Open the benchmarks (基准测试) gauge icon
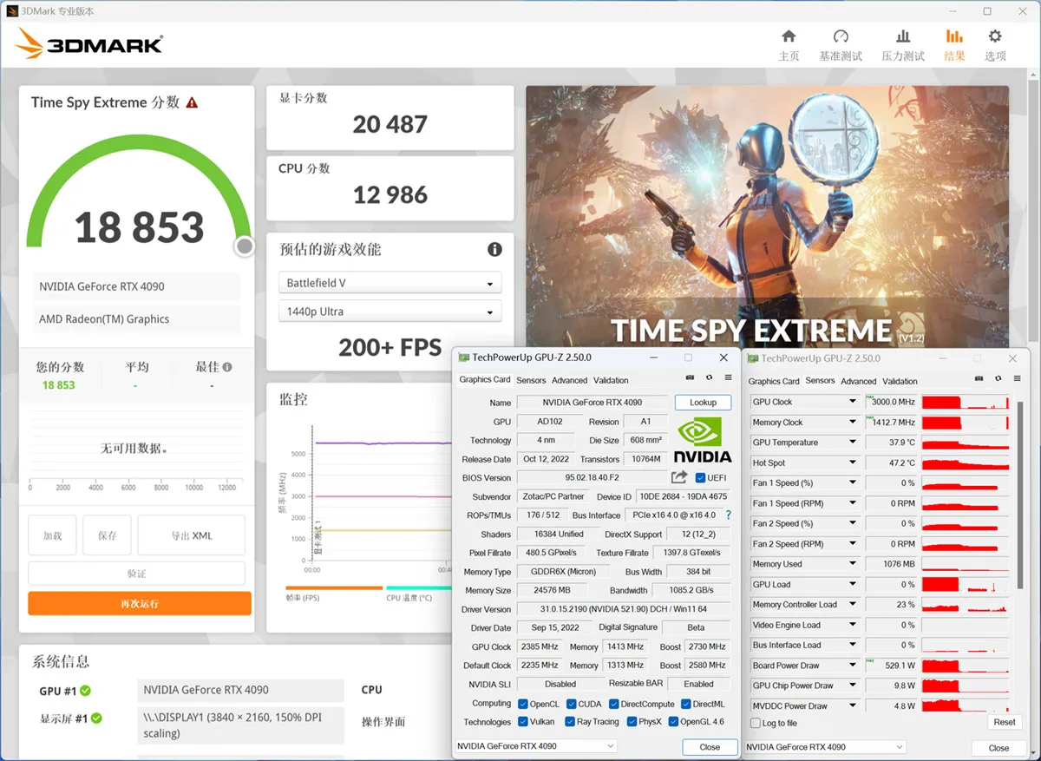This screenshot has width=1041, height=761. pos(841,36)
